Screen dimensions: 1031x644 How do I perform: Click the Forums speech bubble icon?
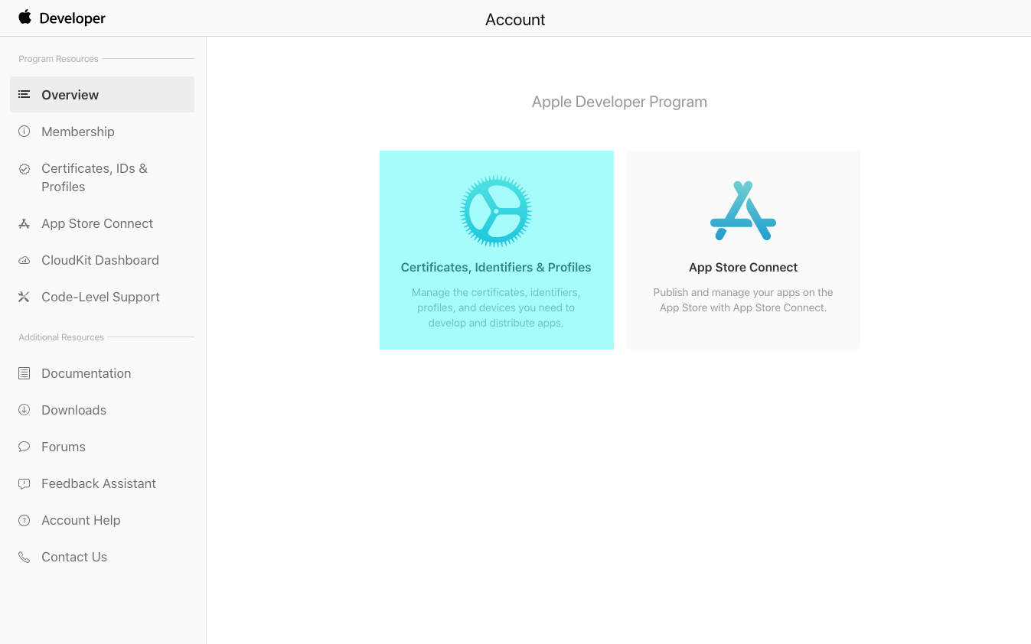point(24,447)
